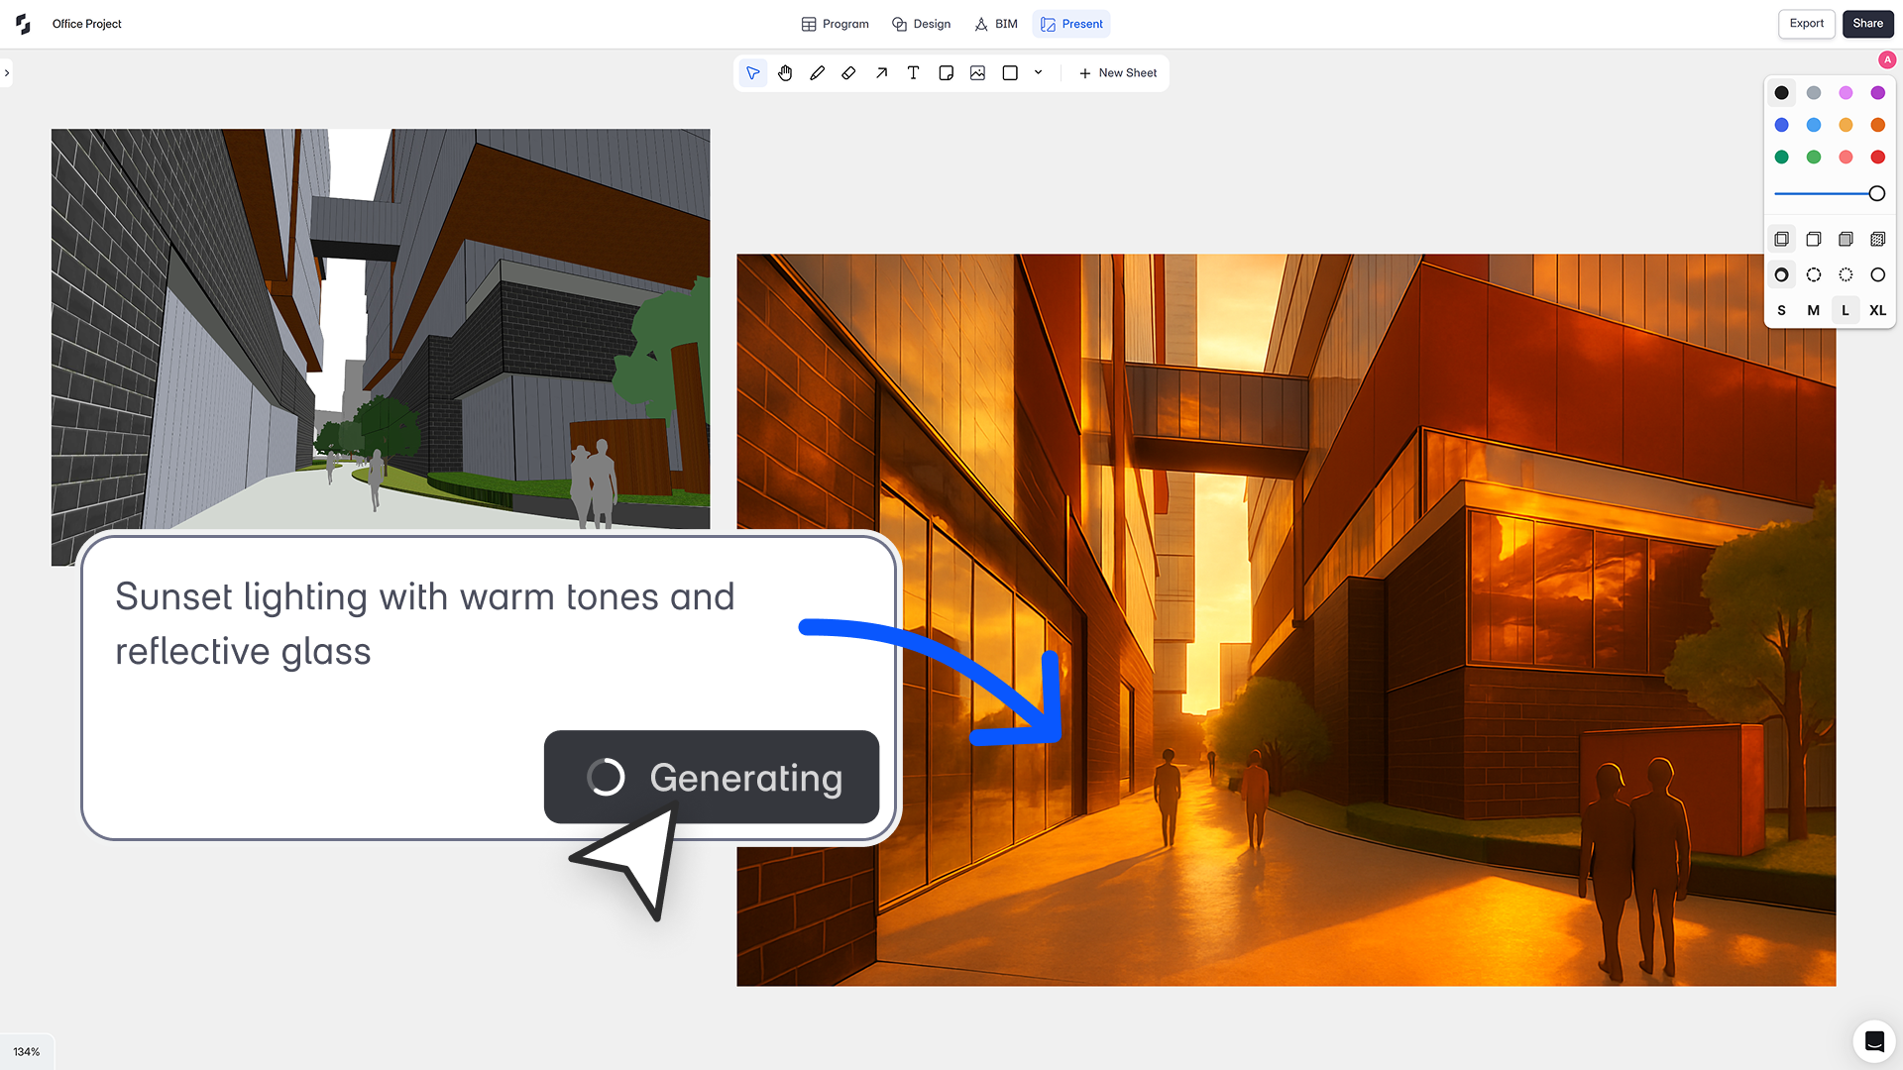
Task: Click the Generating button
Action: 712,778
